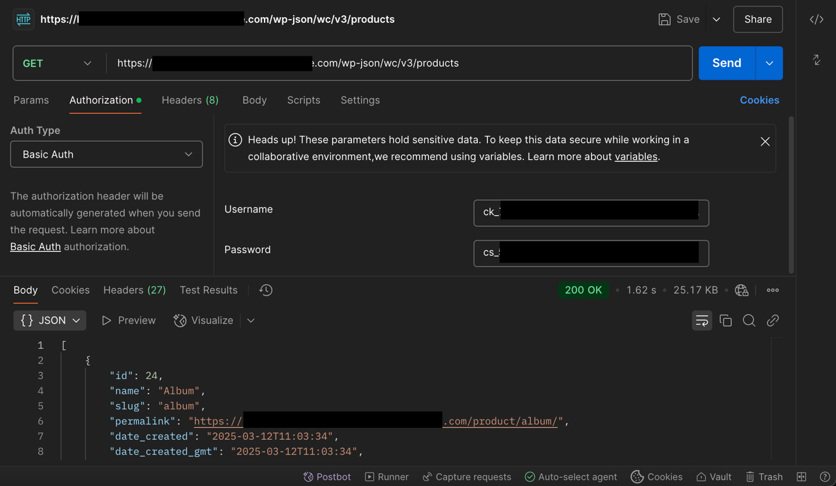836x486 pixels.
Task: Expand the Send button options
Action: click(x=770, y=63)
